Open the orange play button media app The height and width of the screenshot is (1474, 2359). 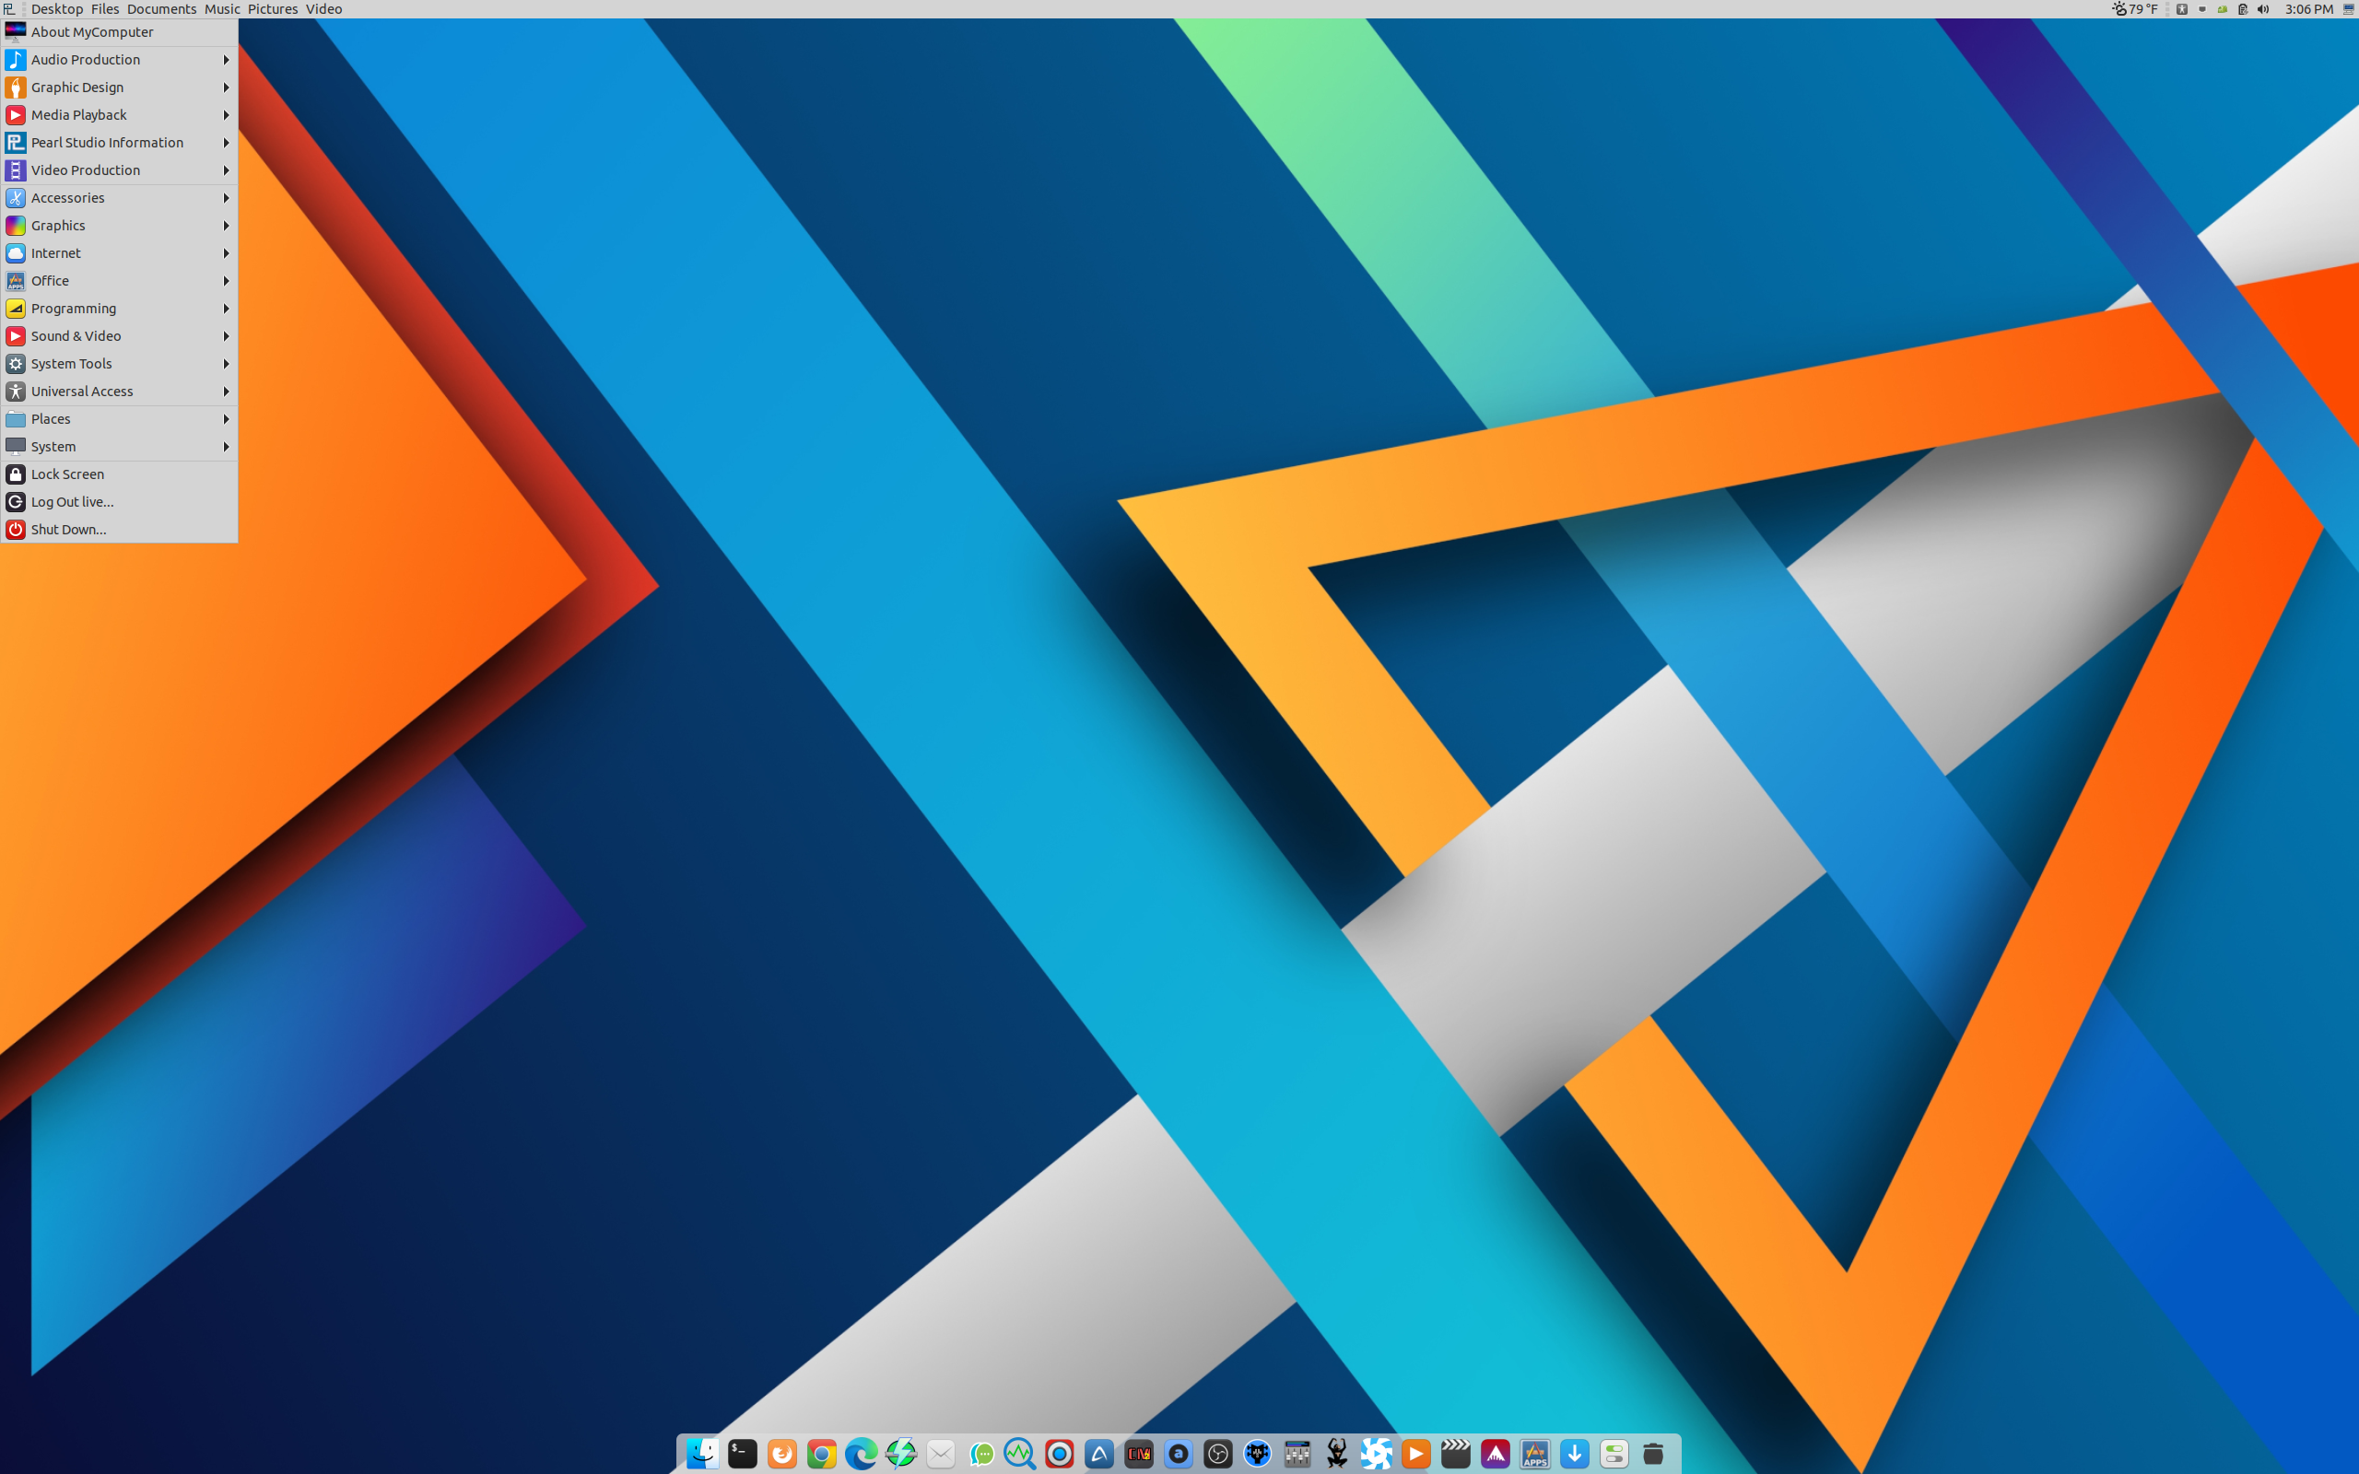(1416, 1454)
